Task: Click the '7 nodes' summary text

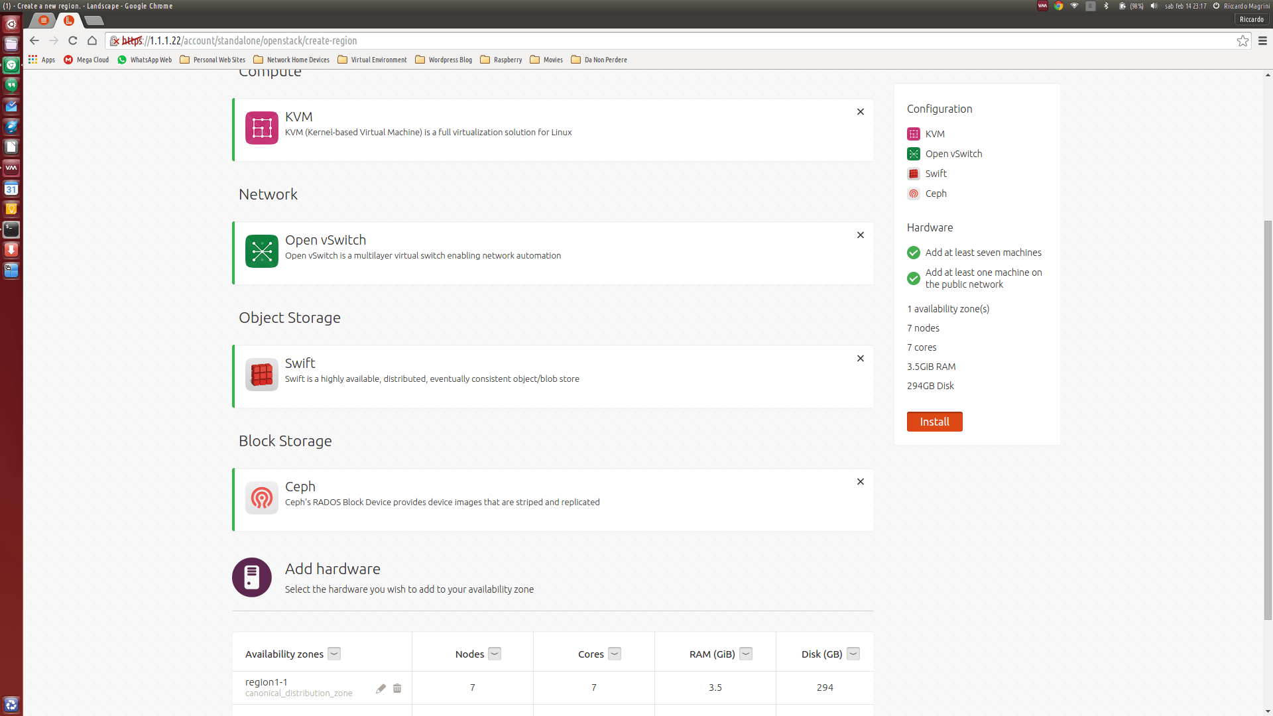Action: [x=923, y=328]
